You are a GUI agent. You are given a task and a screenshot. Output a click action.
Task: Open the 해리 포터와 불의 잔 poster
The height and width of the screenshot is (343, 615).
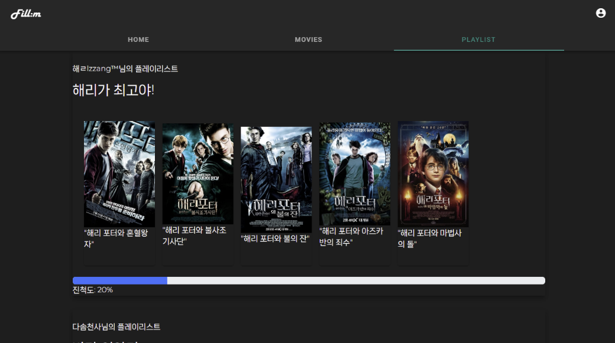(276, 179)
